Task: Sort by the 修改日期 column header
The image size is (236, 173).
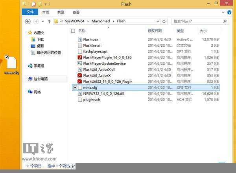Action: (155, 31)
